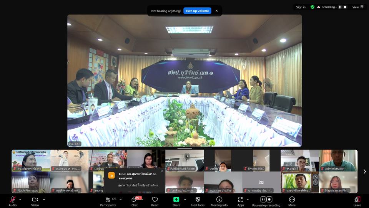
Task: Select the Napatsawan Phi... participant thumbnail
Action: coord(338,182)
